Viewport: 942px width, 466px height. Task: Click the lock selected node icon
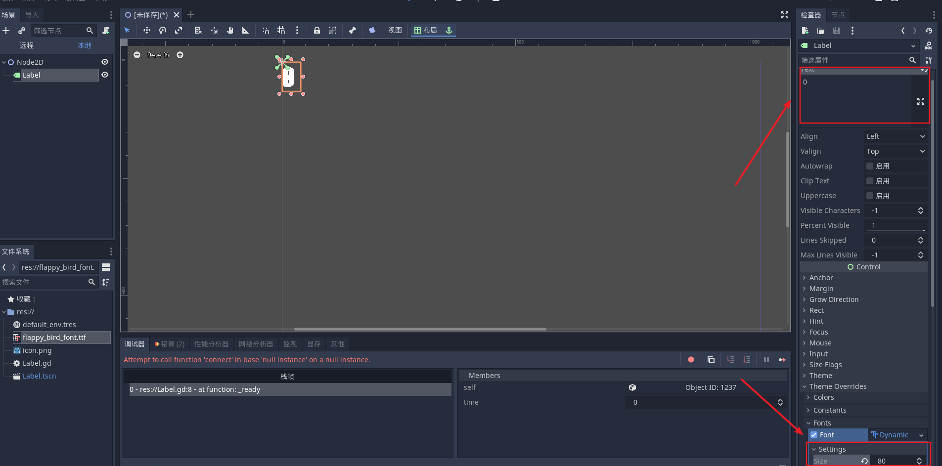[316, 30]
